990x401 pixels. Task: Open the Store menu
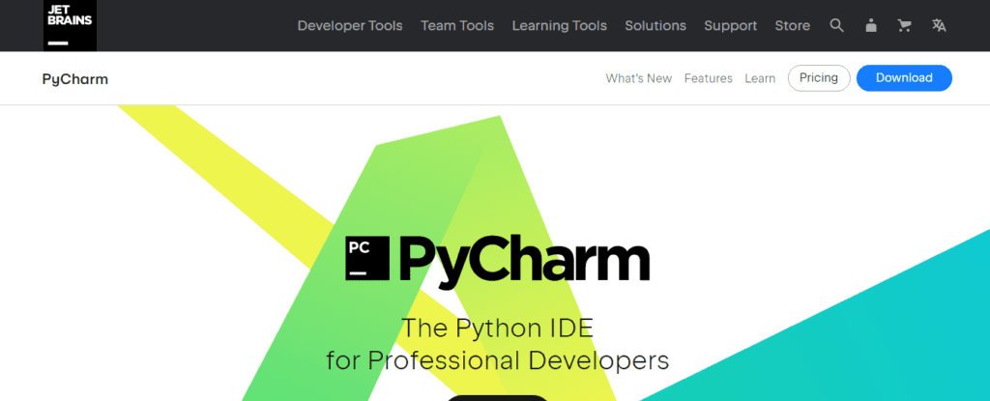click(x=793, y=26)
